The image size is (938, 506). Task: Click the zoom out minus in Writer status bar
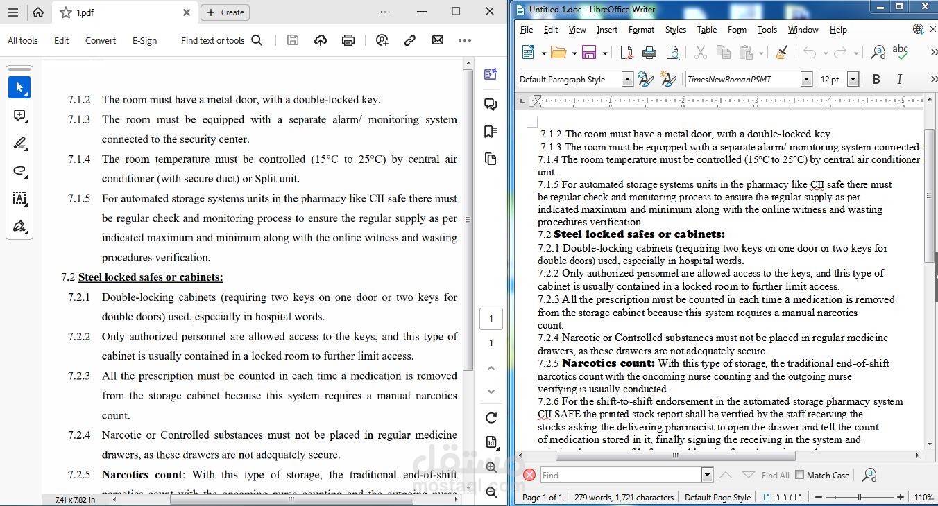[819, 497]
